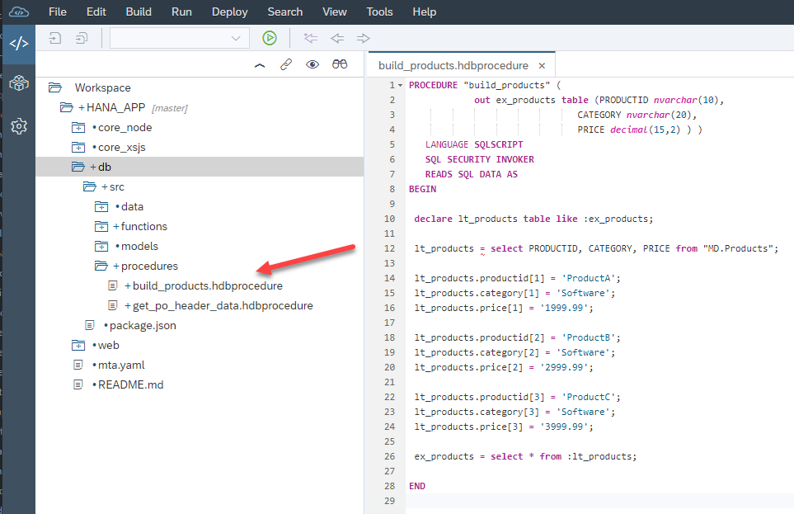Expand the core_node folder

(x=78, y=127)
